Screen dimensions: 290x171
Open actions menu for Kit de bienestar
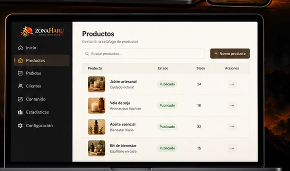[232, 148]
